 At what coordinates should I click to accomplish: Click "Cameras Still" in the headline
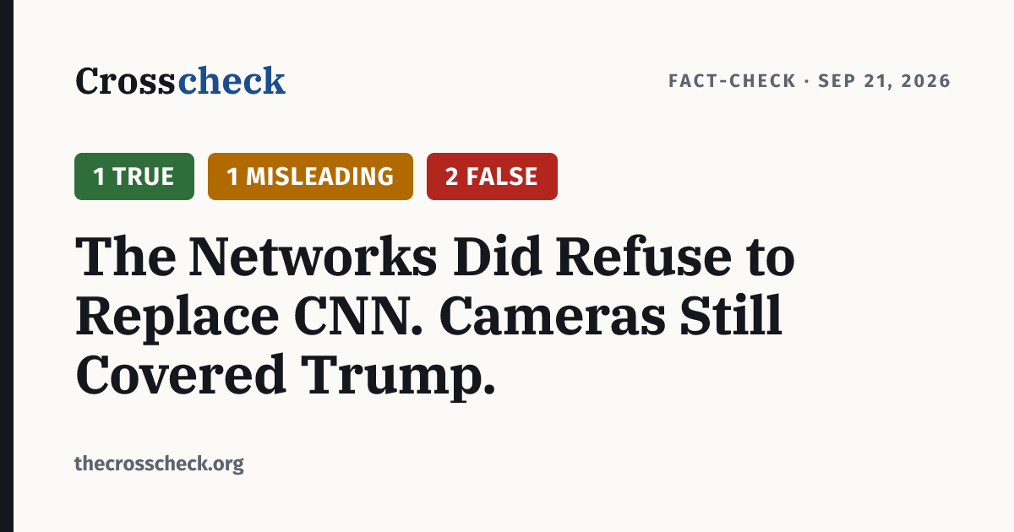(x=613, y=316)
